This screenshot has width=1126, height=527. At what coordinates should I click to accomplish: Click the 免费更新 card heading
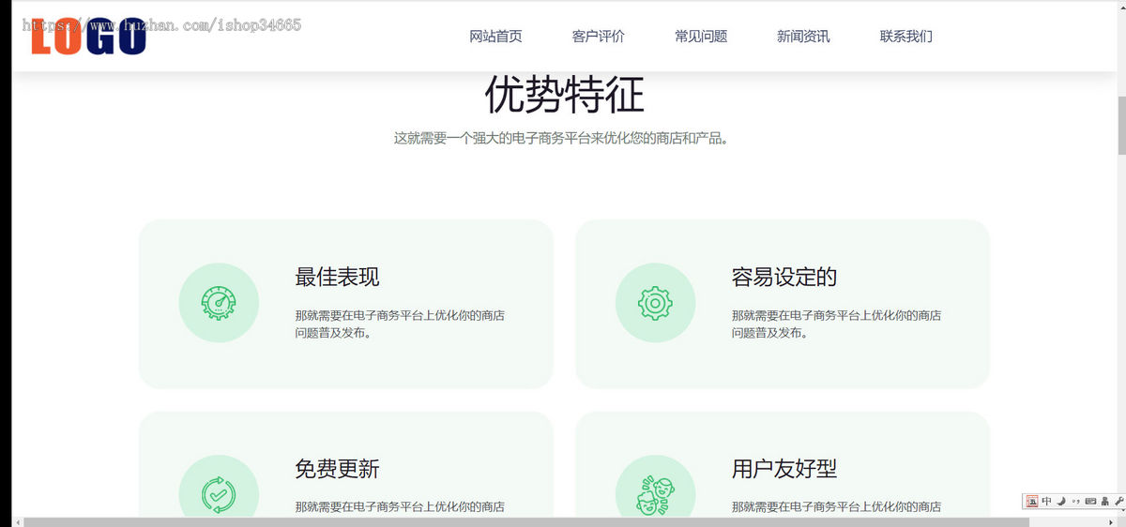click(337, 469)
